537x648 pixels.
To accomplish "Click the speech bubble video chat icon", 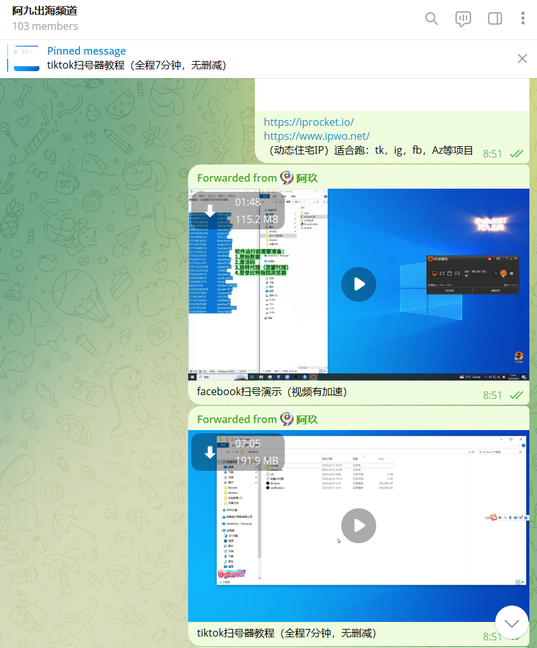I will click(x=463, y=19).
